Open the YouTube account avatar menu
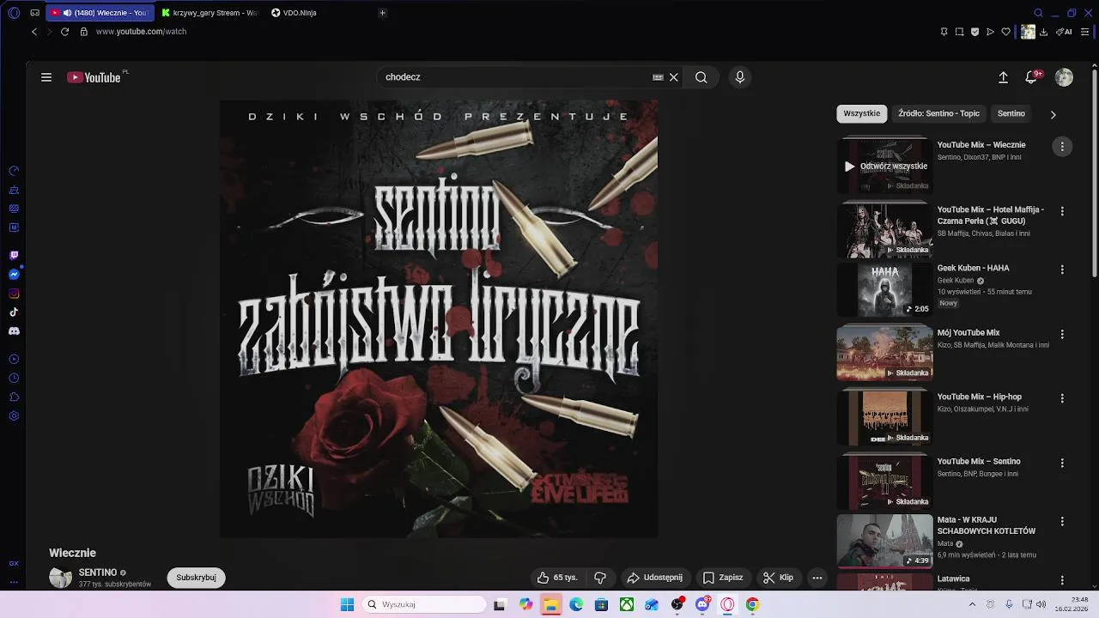This screenshot has height=618, width=1099. [1064, 77]
